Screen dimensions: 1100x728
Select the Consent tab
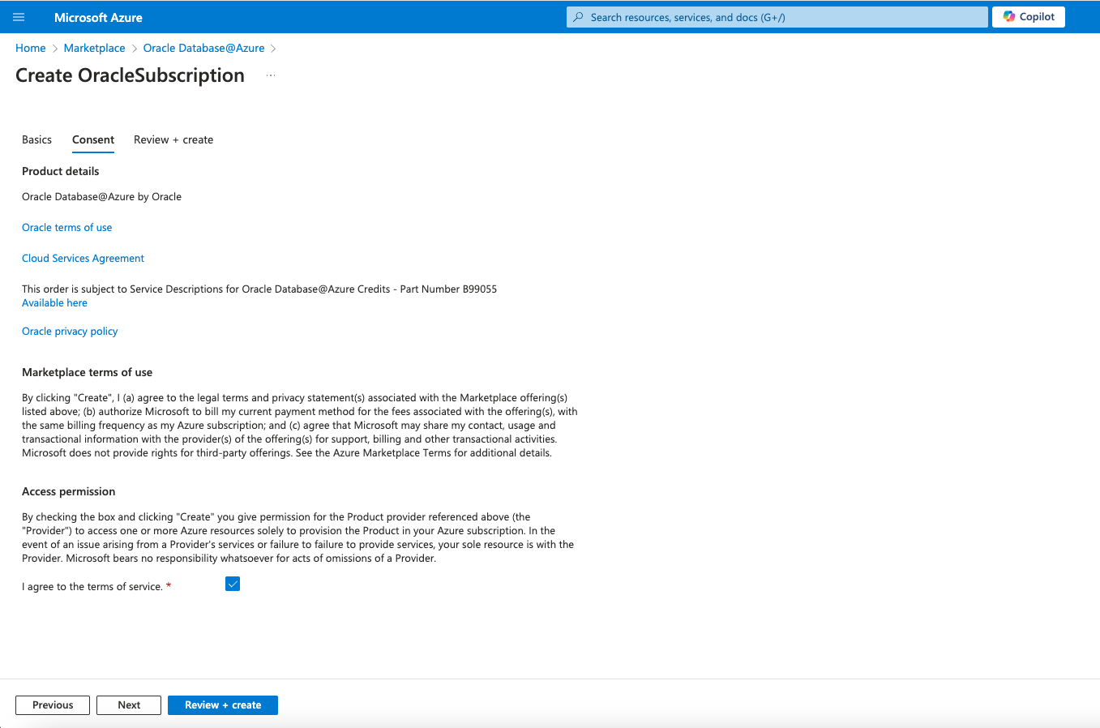tap(92, 139)
